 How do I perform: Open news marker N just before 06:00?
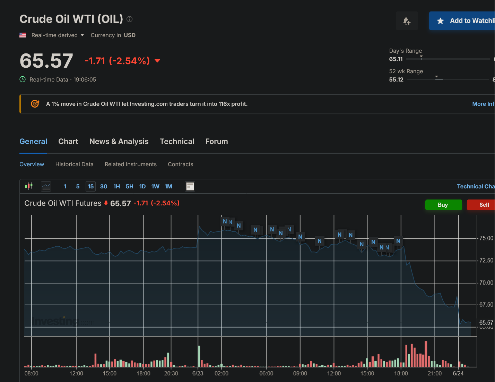pyautogui.click(x=255, y=230)
